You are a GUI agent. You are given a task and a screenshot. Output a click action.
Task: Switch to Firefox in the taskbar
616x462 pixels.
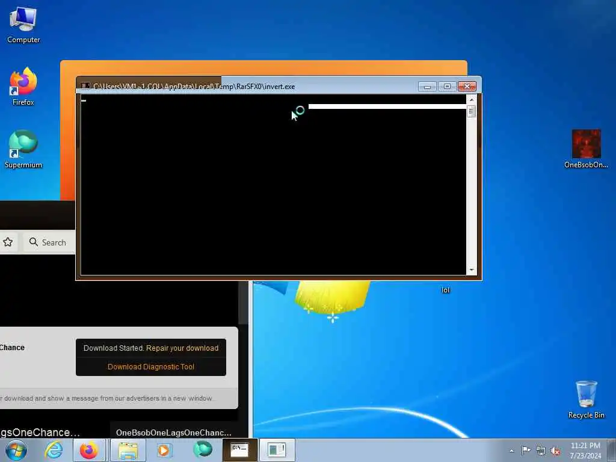(x=89, y=450)
